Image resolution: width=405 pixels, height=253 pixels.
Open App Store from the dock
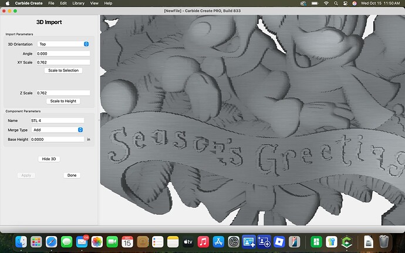(x=219, y=242)
